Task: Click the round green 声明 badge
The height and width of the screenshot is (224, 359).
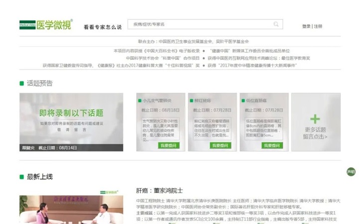Action: pyautogui.click(x=351, y=172)
